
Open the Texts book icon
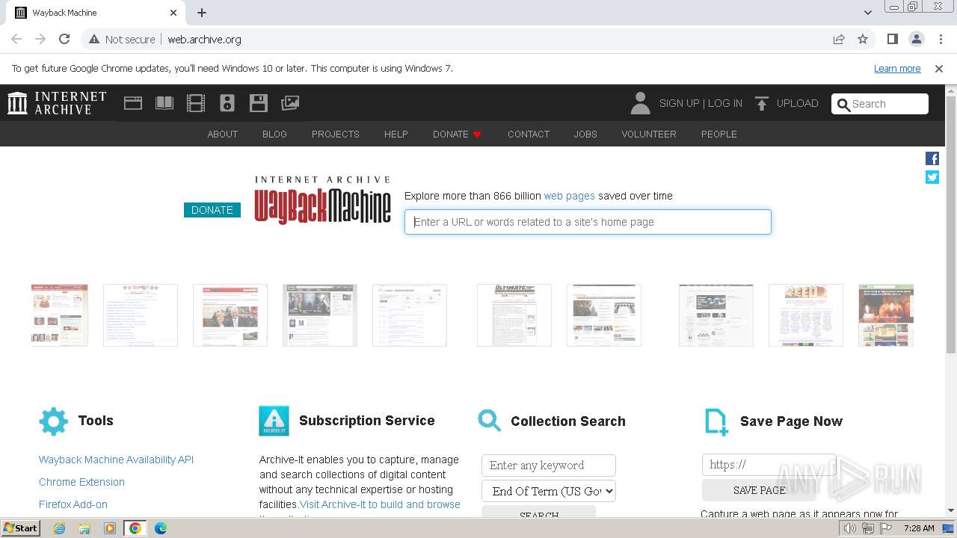click(x=164, y=103)
